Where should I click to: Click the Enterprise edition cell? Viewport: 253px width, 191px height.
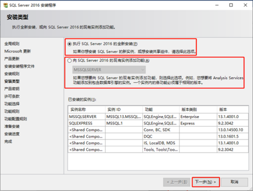point(198,117)
